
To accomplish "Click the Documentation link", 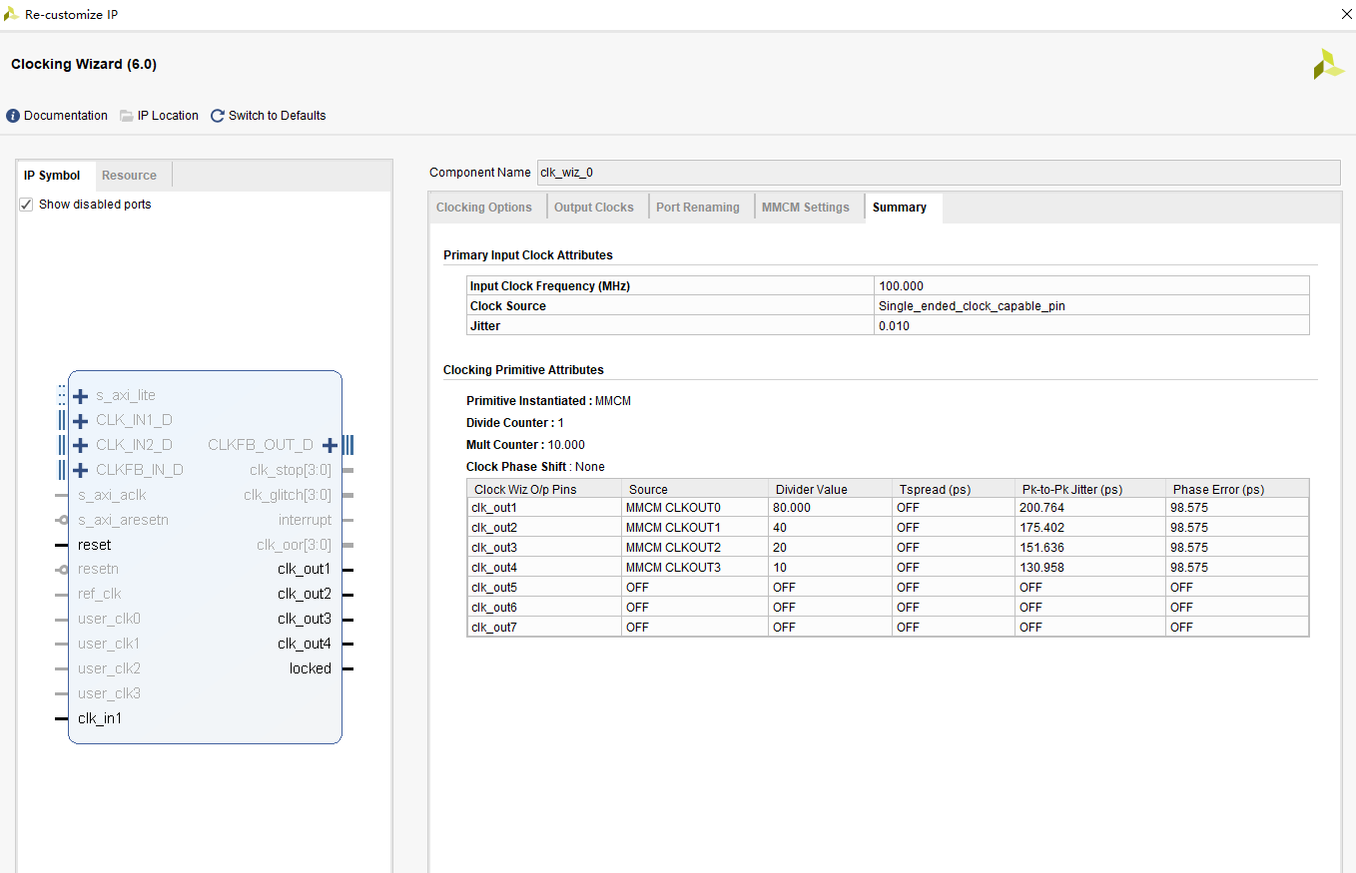I will tap(66, 116).
